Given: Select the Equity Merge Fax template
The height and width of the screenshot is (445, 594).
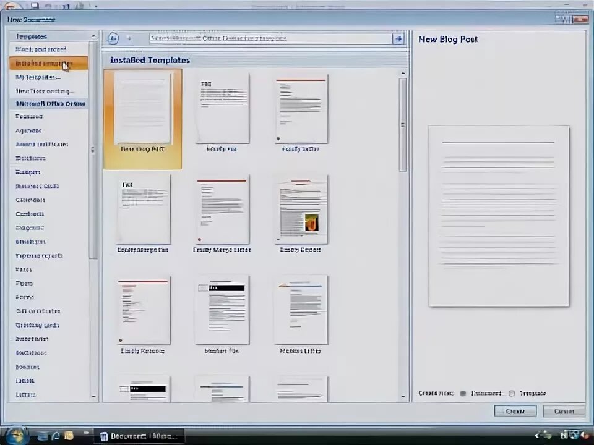Looking at the screenshot, I should point(143,214).
